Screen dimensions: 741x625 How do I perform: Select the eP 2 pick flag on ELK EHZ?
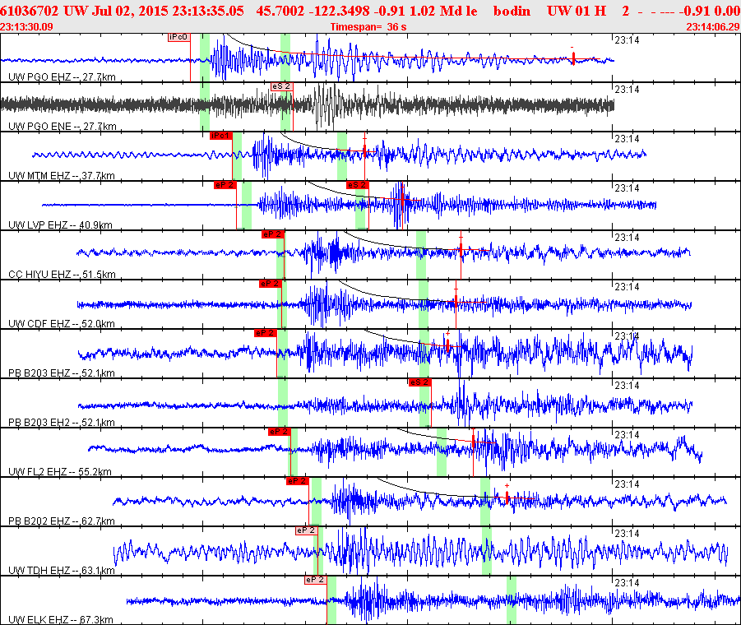[316, 580]
